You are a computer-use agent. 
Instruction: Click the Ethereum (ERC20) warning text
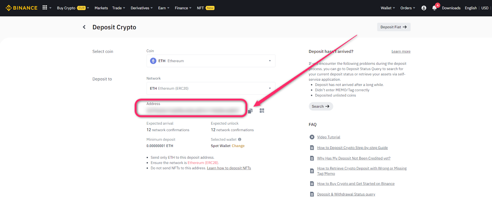203,163
